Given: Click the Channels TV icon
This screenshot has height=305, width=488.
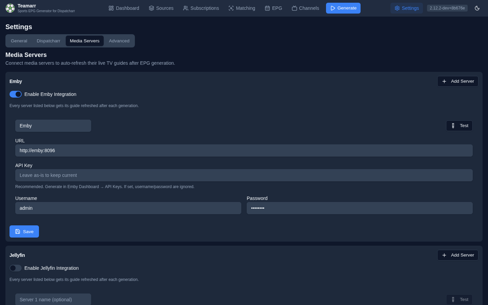Looking at the screenshot, I should [x=294, y=8].
